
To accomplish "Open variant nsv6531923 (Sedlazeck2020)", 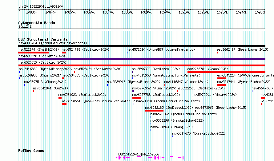I will [x=82, y=95].
